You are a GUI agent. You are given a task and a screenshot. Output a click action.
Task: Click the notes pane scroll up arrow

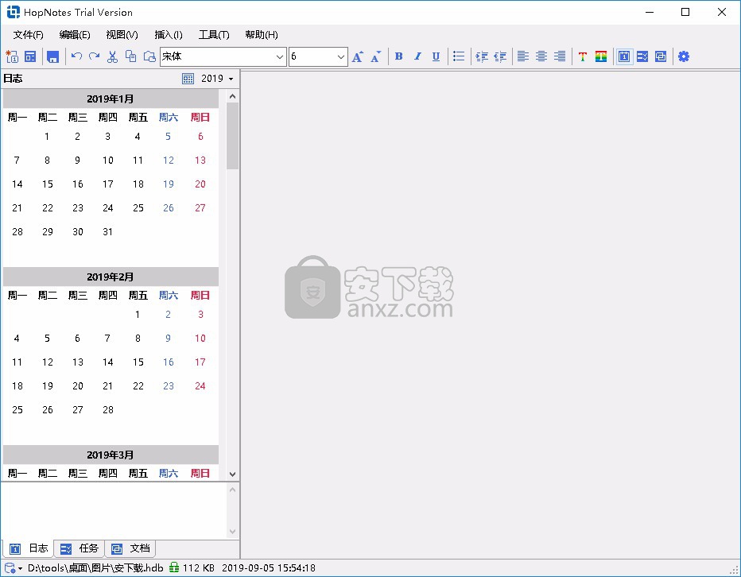click(x=232, y=490)
